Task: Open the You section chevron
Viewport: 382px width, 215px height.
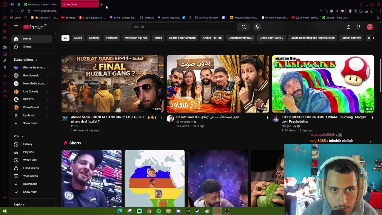Action: tap(22, 136)
